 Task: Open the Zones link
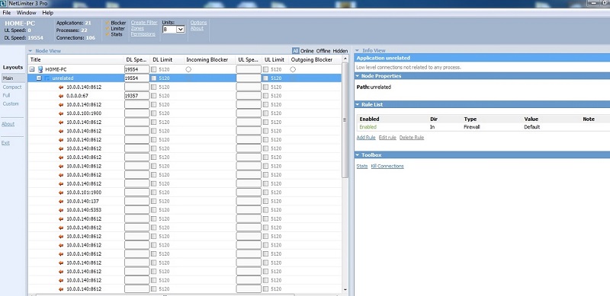pos(137,28)
